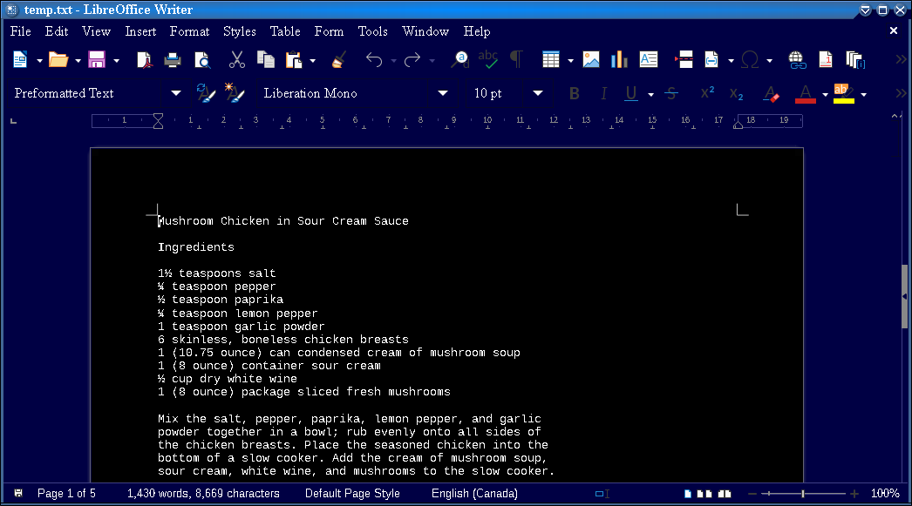Open the Insert menu
The image size is (912, 506).
click(140, 31)
